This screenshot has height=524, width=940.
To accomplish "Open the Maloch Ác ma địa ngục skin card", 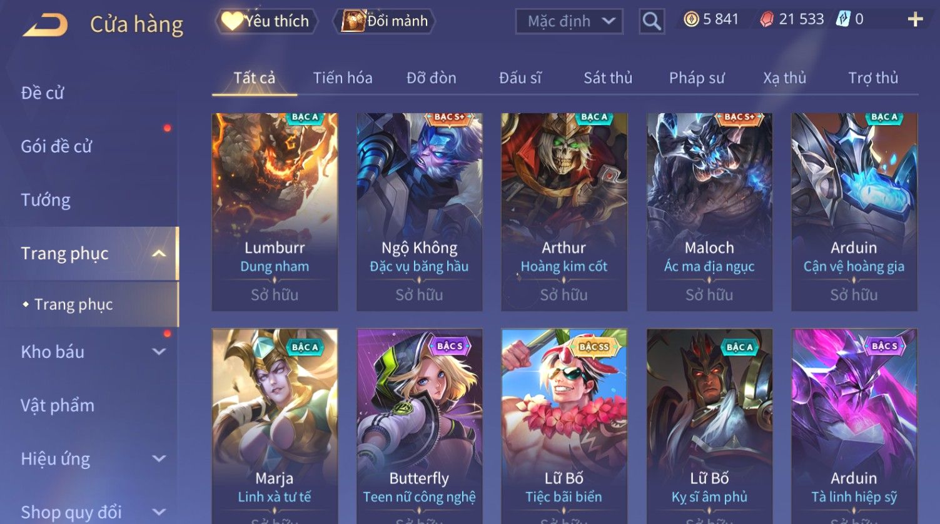I will point(709,212).
